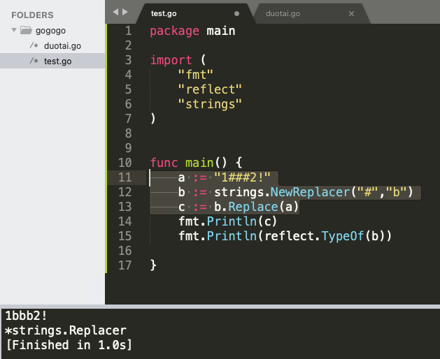Viewport: 440px width, 359px height.
Task: Click file type icon beside sidebar test.go
Action: 34,61
